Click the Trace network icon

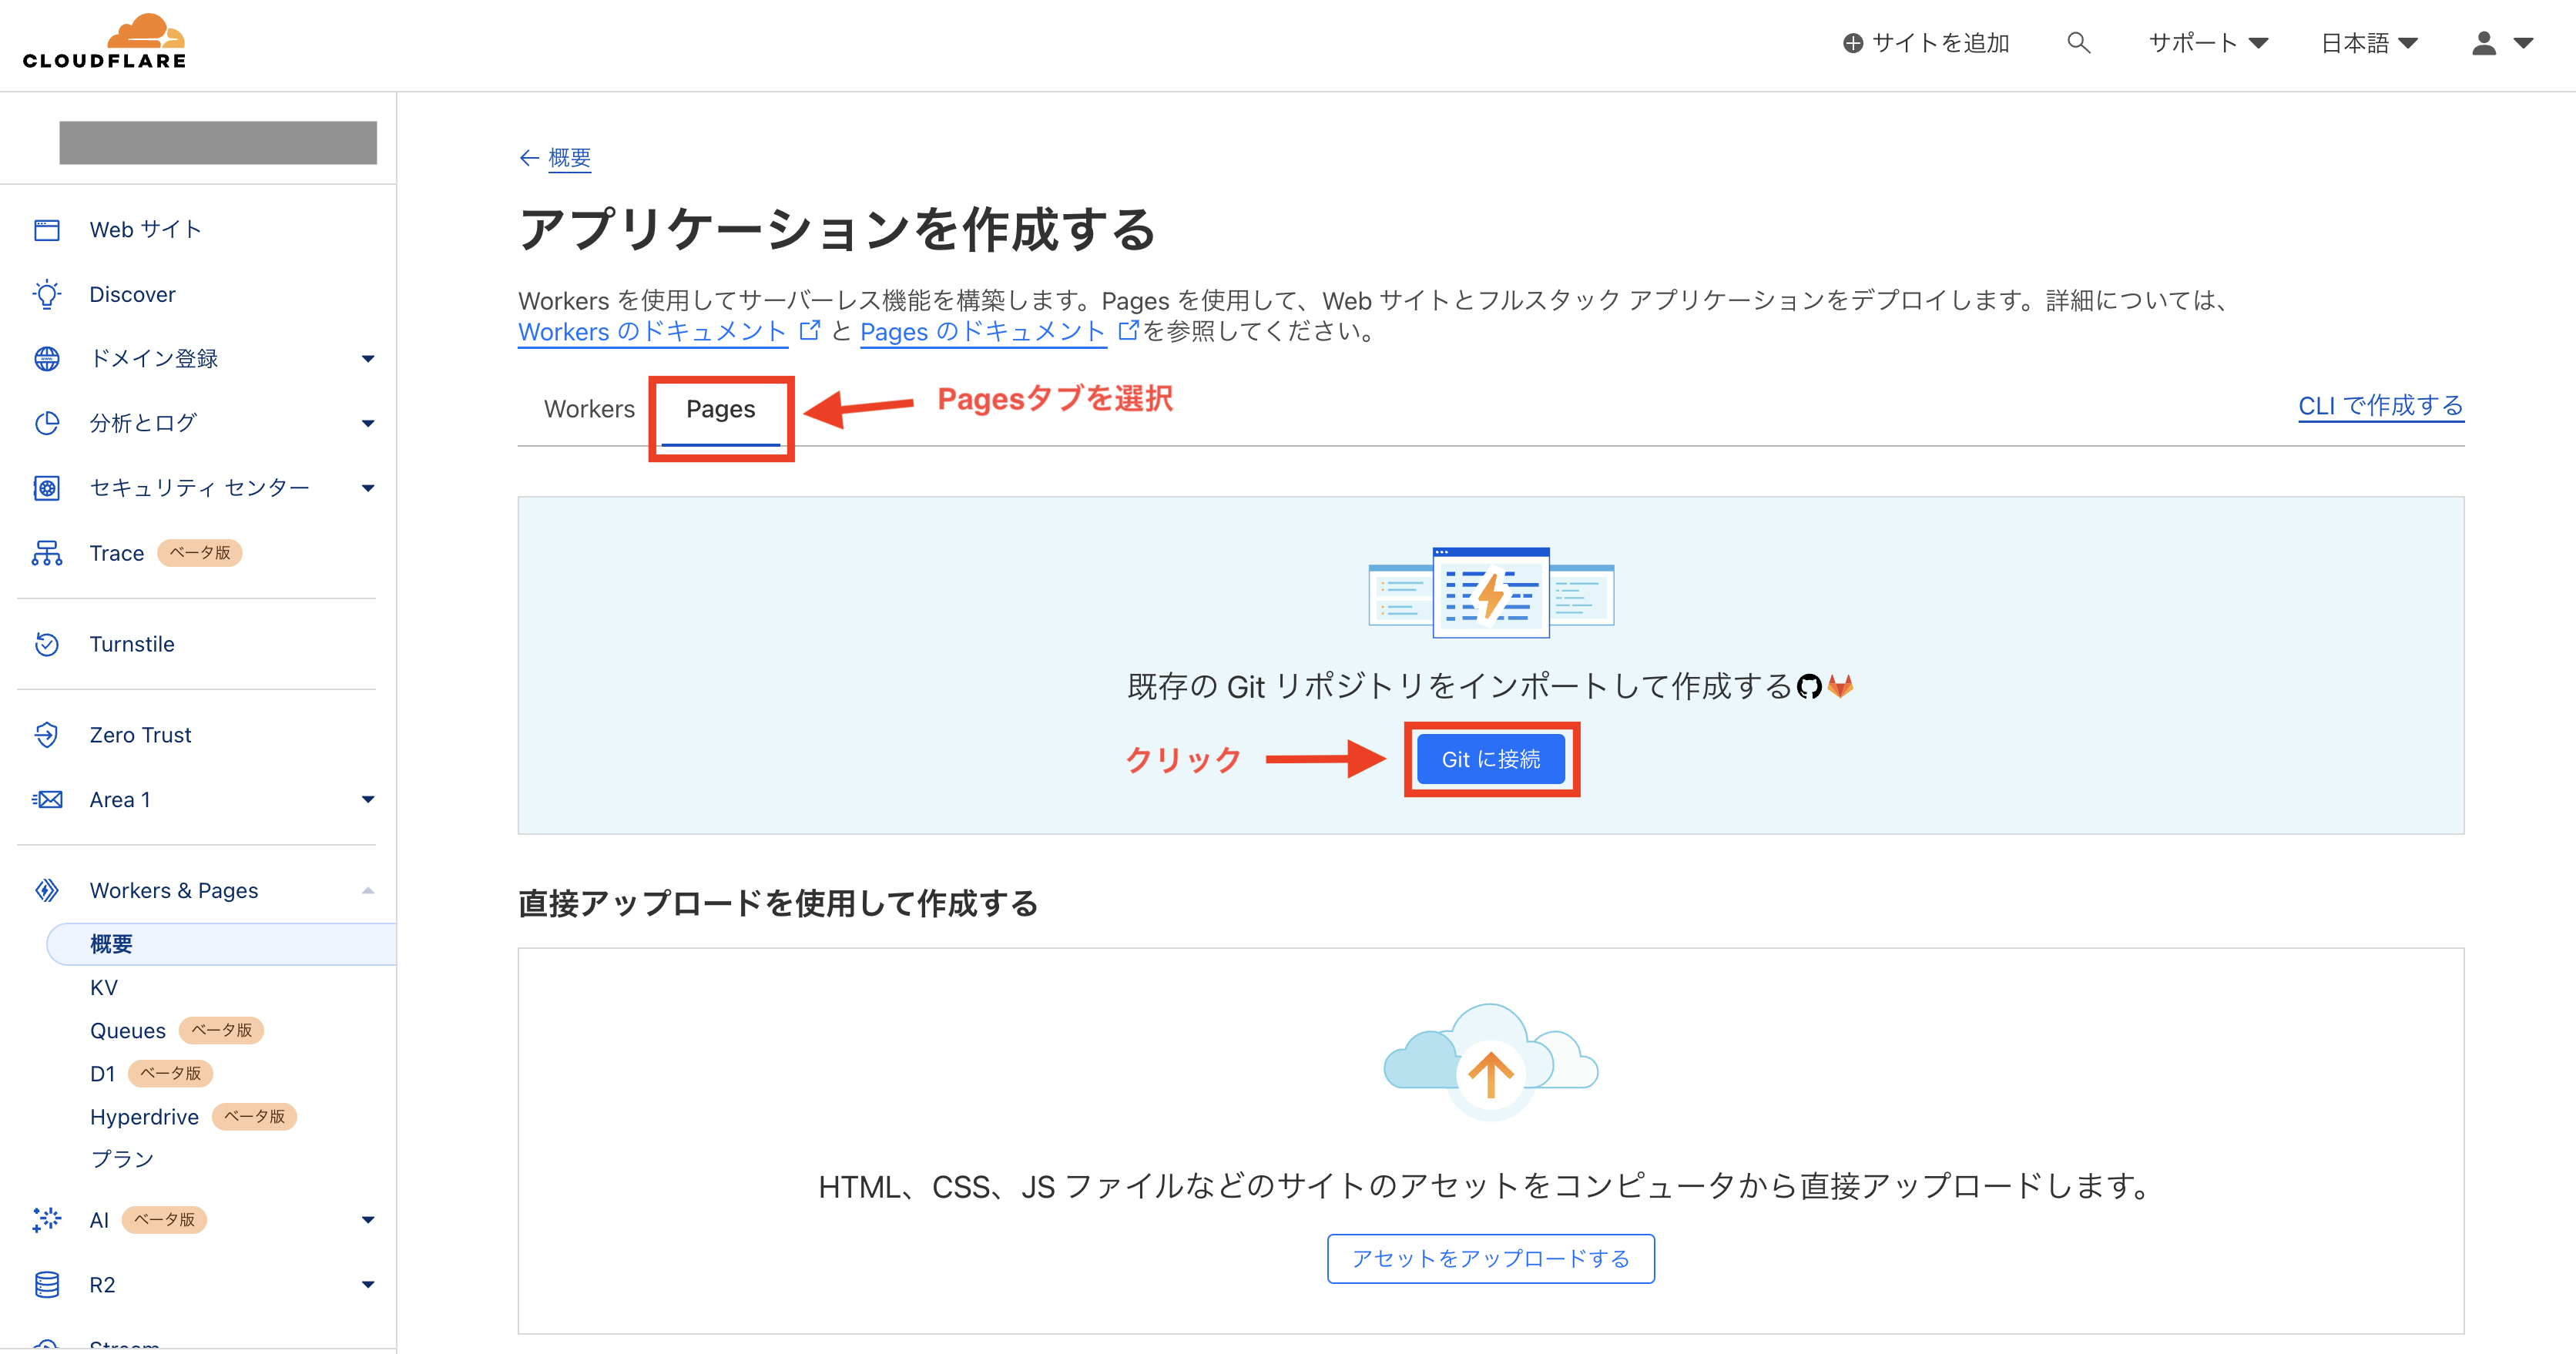pyautogui.click(x=47, y=553)
